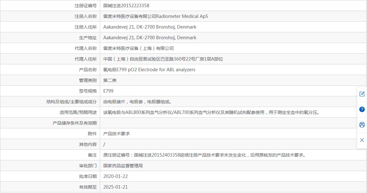Screen dimensions: 367x193
Task: Click the 有效期至 label
Action: [88, 187]
